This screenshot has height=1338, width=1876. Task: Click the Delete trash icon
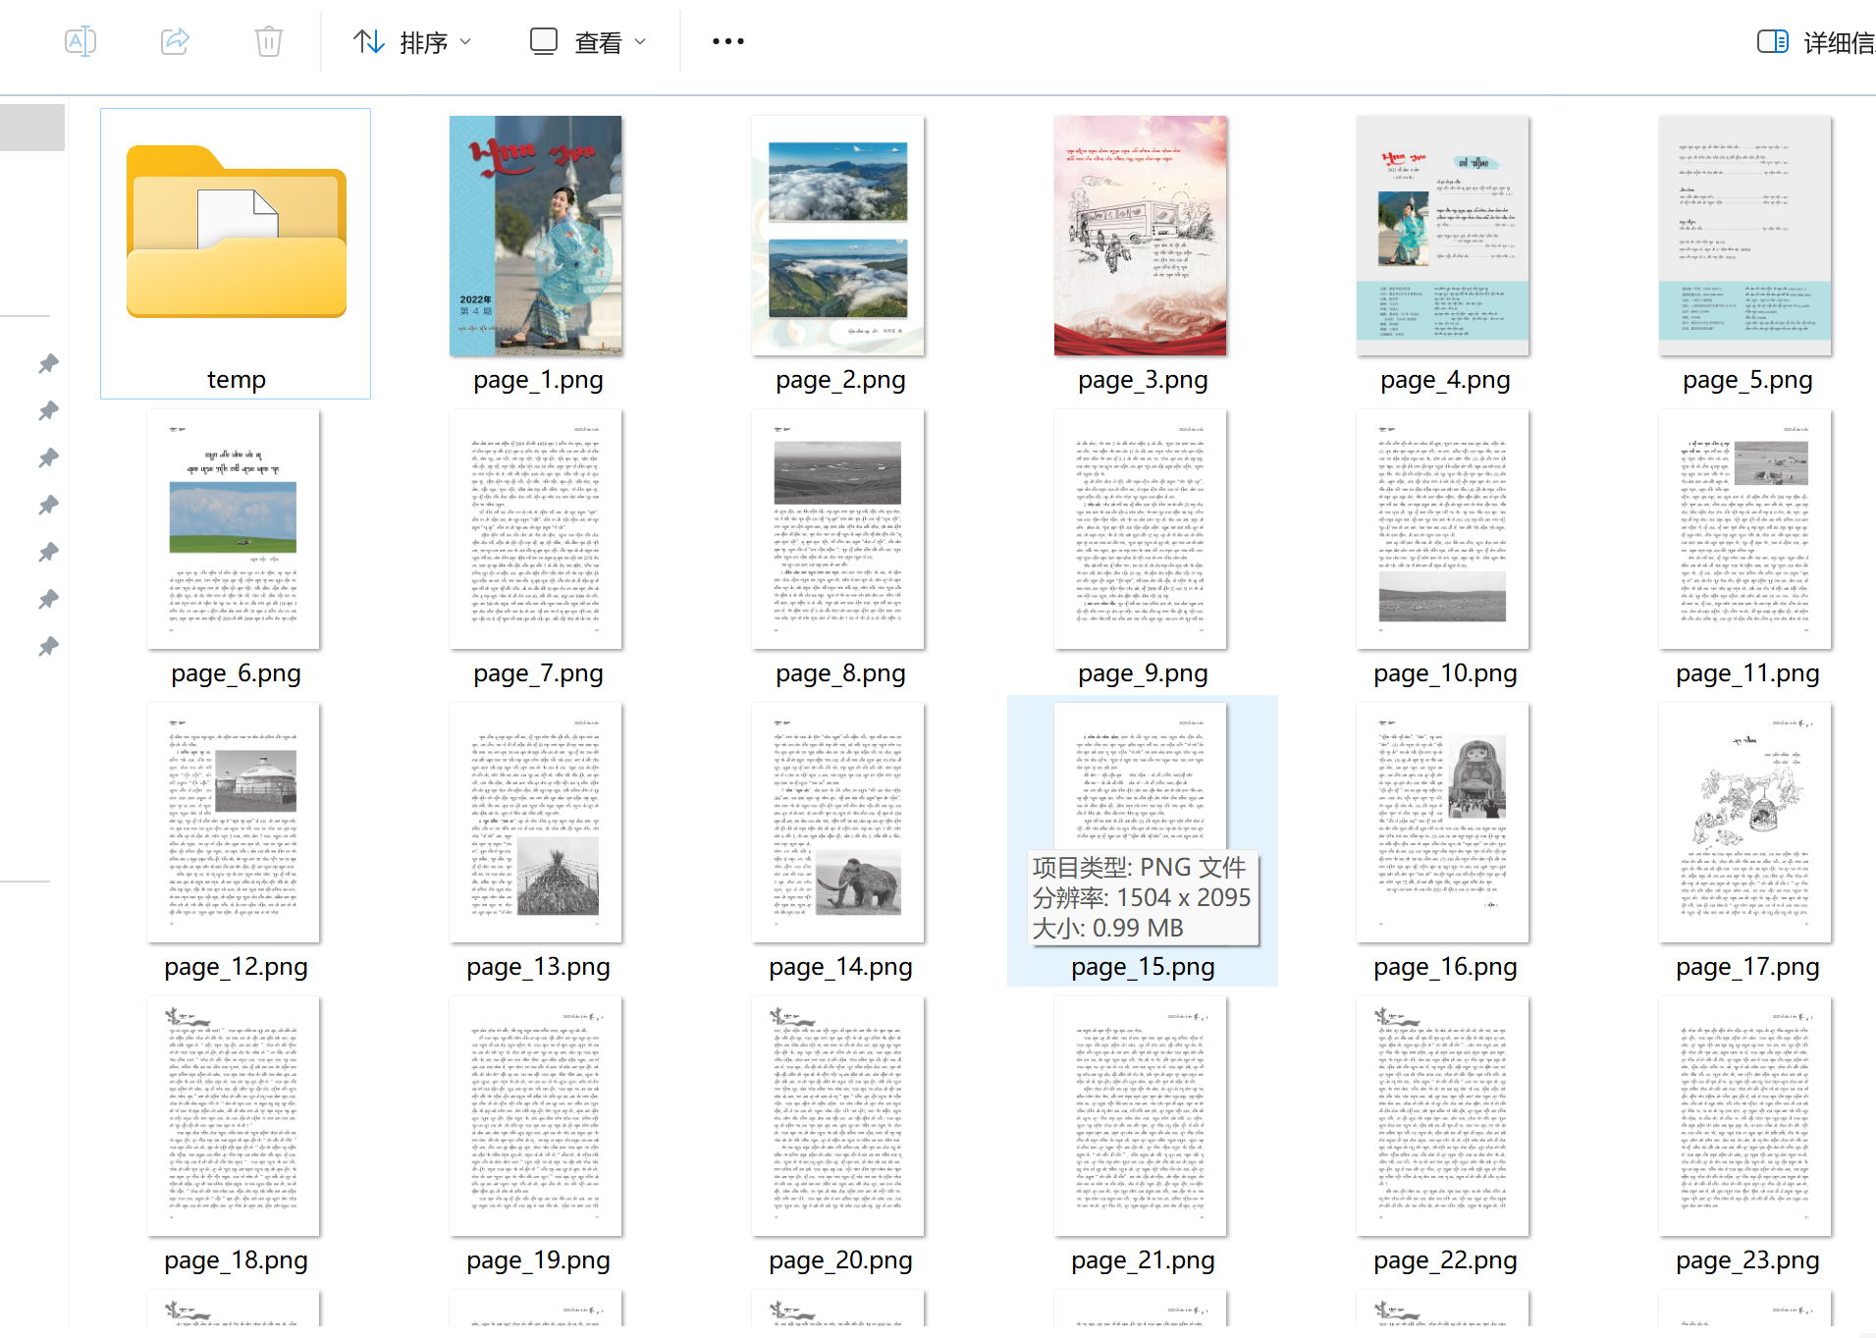269,41
